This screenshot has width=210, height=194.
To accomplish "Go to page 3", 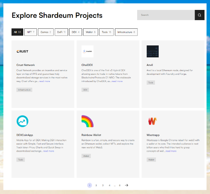I will (103, 185).
